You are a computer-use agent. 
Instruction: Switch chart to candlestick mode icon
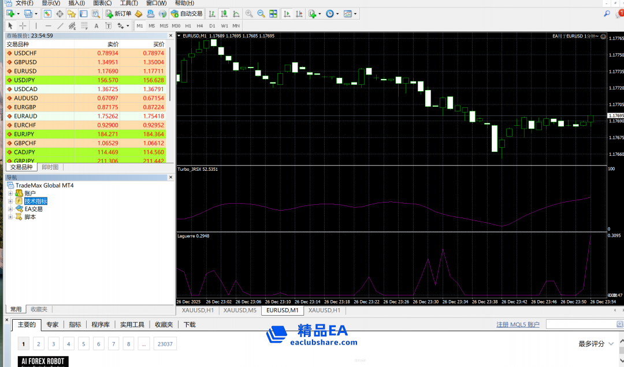coord(224,13)
